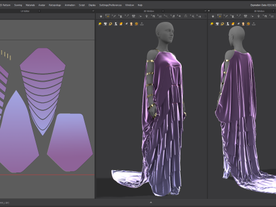Open the right 3D Window panel dropdown arrow
The height and width of the screenshot is (207, 276).
click(x=273, y=11)
